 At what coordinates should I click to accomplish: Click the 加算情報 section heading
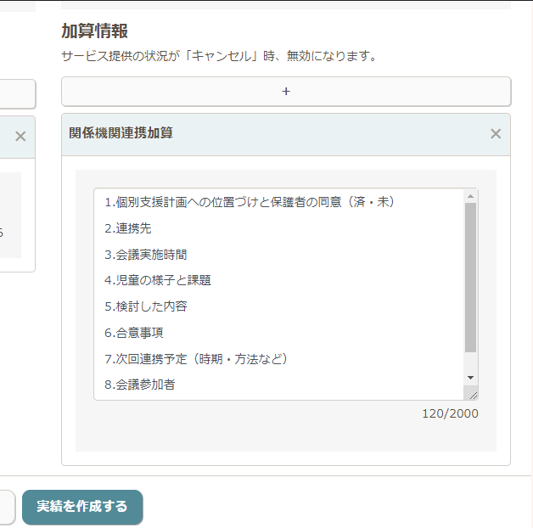(94, 31)
